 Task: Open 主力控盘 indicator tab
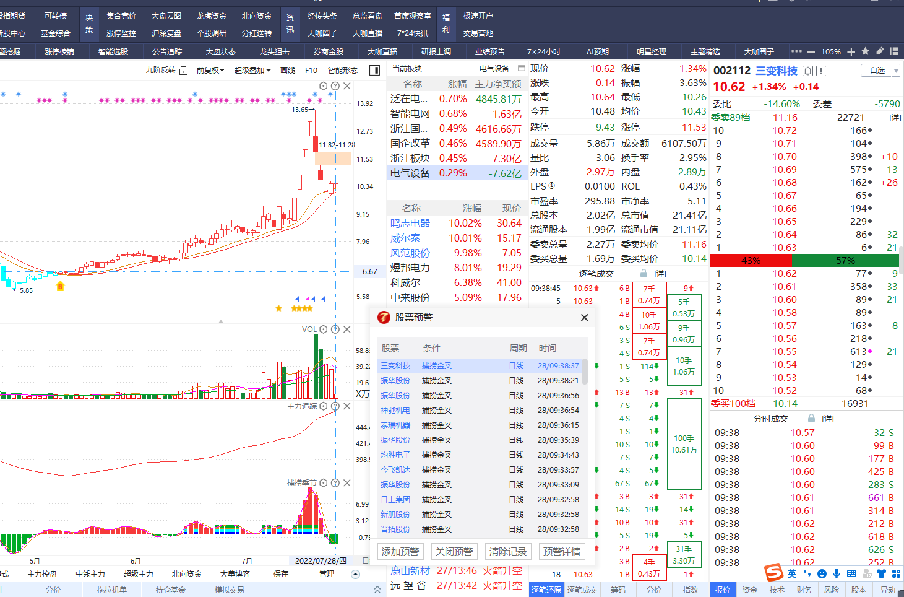point(42,574)
